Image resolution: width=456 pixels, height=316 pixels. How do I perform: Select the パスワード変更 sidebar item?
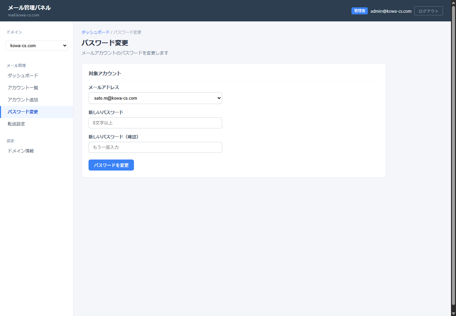pos(23,112)
